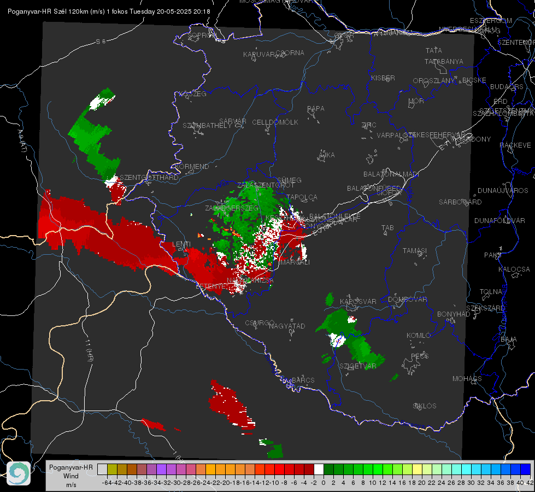
Task: Click the TAMÁSI city label
Action: pos(415,250)
